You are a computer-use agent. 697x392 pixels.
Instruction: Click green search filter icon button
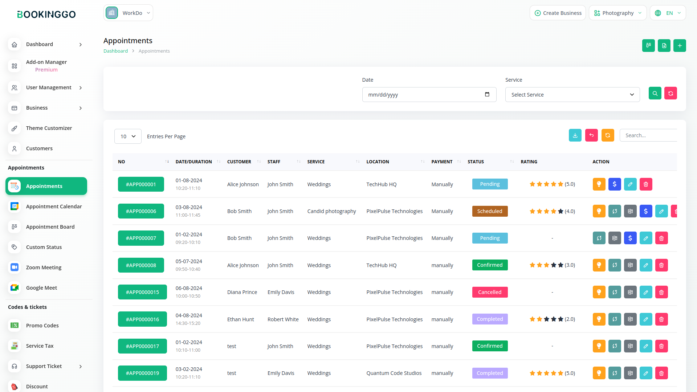[x=655, y=93]
